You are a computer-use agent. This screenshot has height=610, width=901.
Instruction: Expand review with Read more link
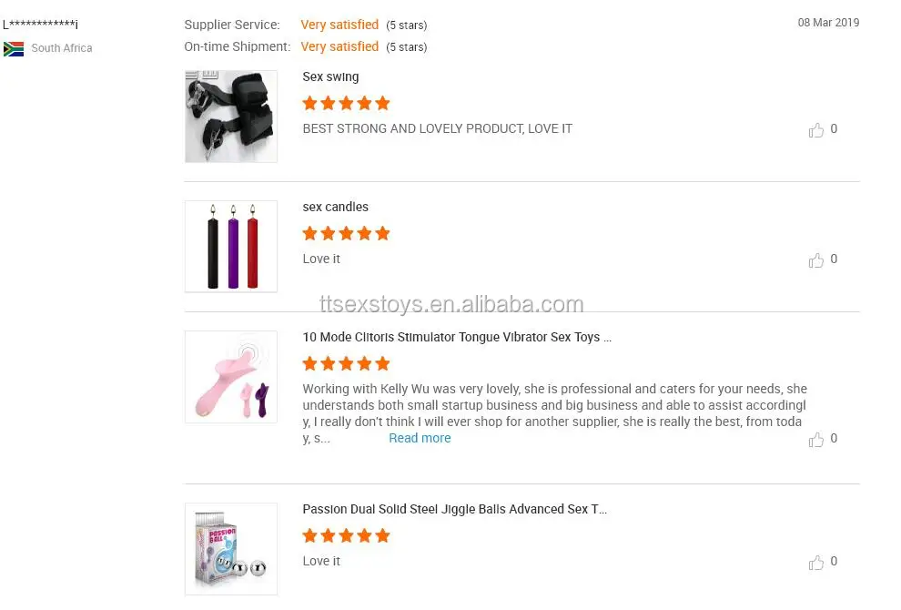coord(420,438)
